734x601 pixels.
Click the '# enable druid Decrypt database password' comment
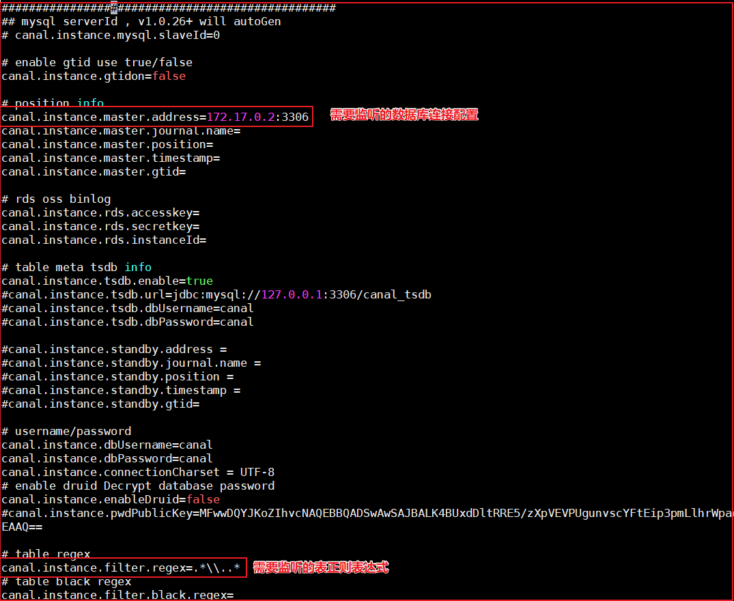138,486
